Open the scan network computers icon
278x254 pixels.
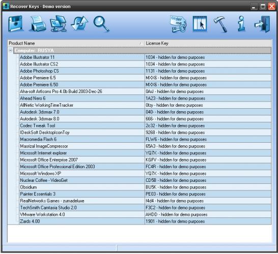coord(59,24)
